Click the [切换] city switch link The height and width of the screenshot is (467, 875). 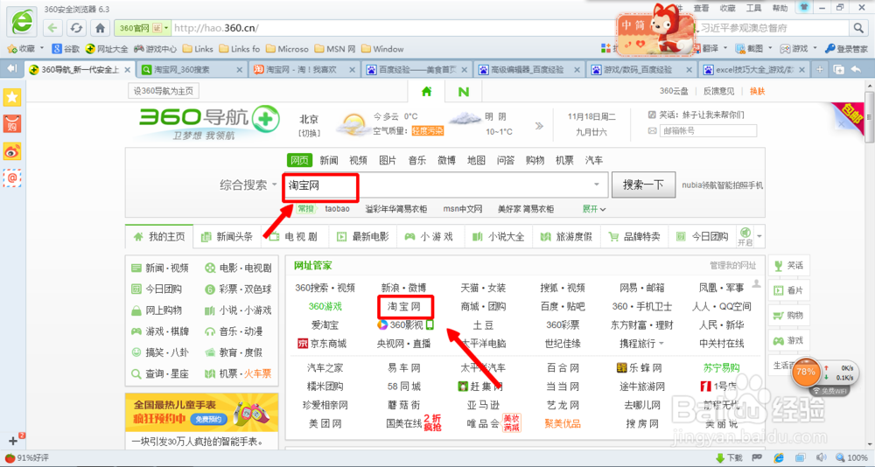coord(309,133)
